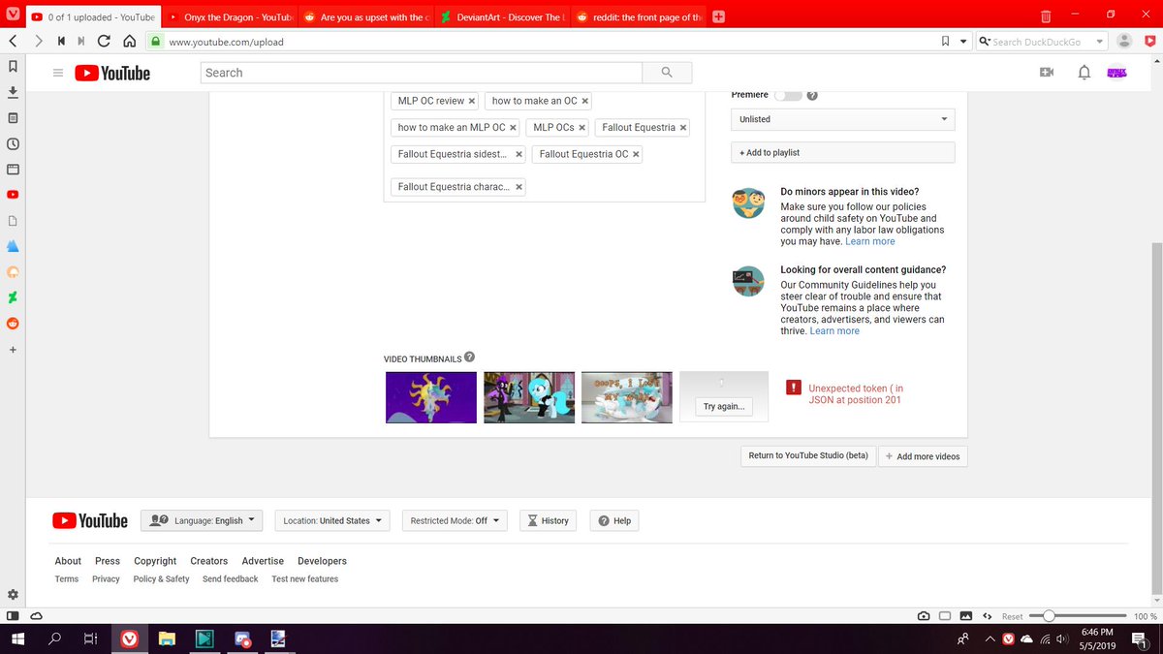Image resolution: width=1163 pixels, height=654 pixels.
Task: Click 'Learn more' link about minors
Action: point(870,241)
